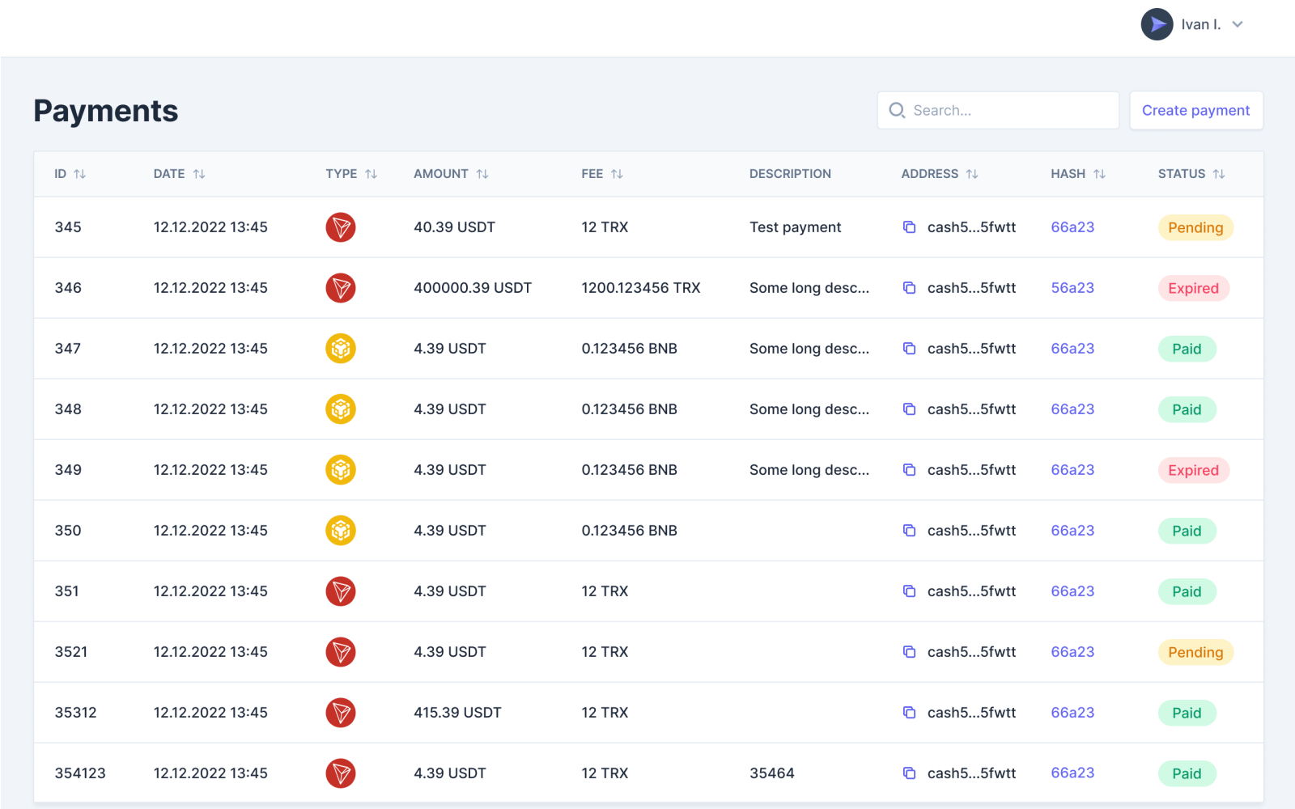Click the TRON icon in row 346

pyautogui.click(x=341, y=288)
